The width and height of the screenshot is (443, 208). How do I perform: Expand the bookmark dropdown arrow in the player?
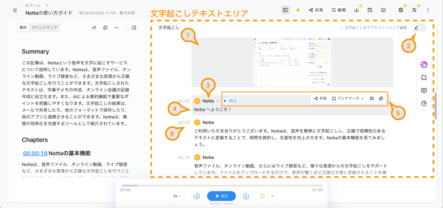[x=273, y=196]
